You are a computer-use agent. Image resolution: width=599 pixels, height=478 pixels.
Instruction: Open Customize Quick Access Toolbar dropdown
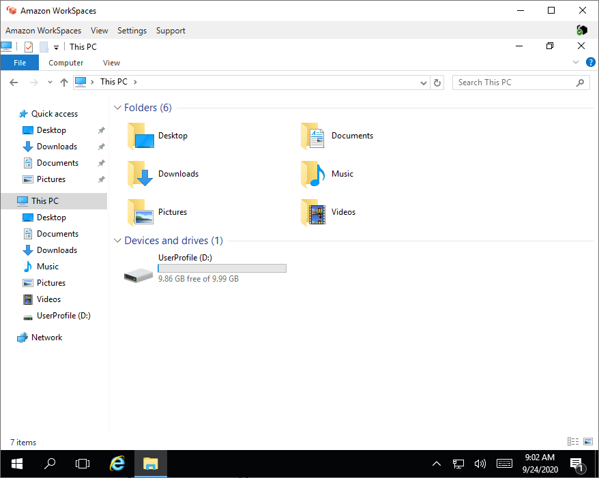point(56,47)
